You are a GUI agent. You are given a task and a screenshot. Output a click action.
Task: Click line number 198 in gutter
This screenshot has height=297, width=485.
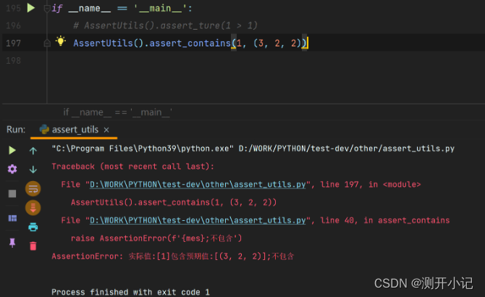tap(13, 61)
